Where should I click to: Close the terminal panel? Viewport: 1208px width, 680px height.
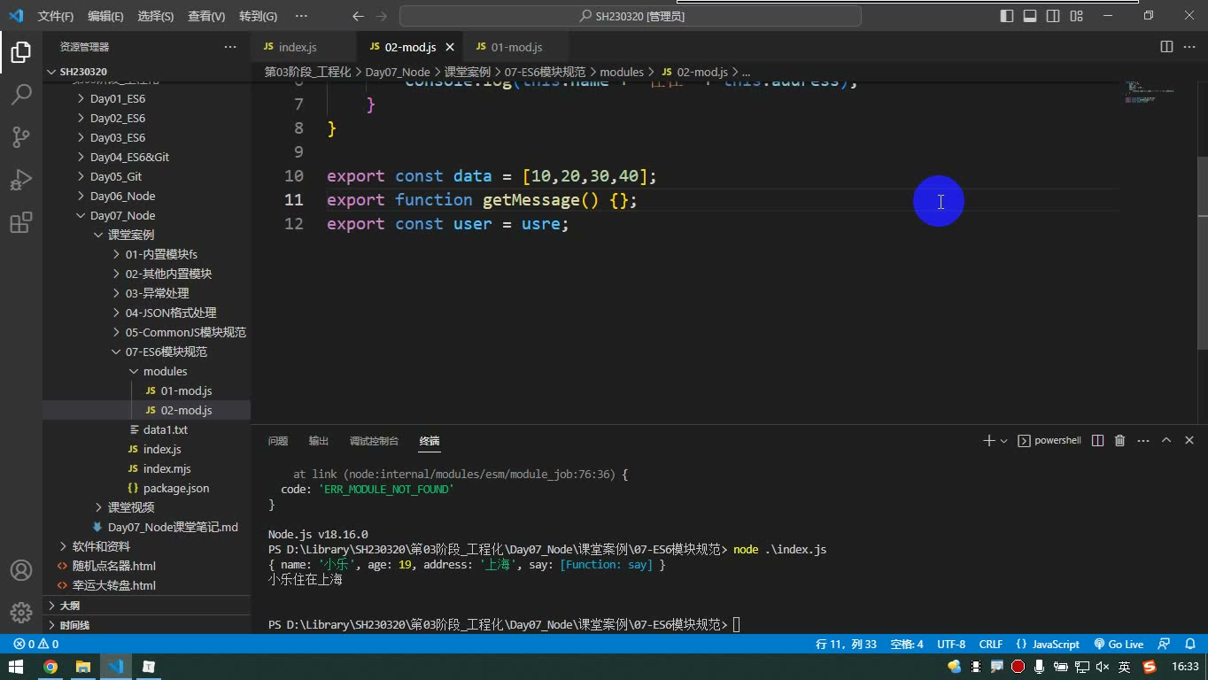pos(1189,441)
